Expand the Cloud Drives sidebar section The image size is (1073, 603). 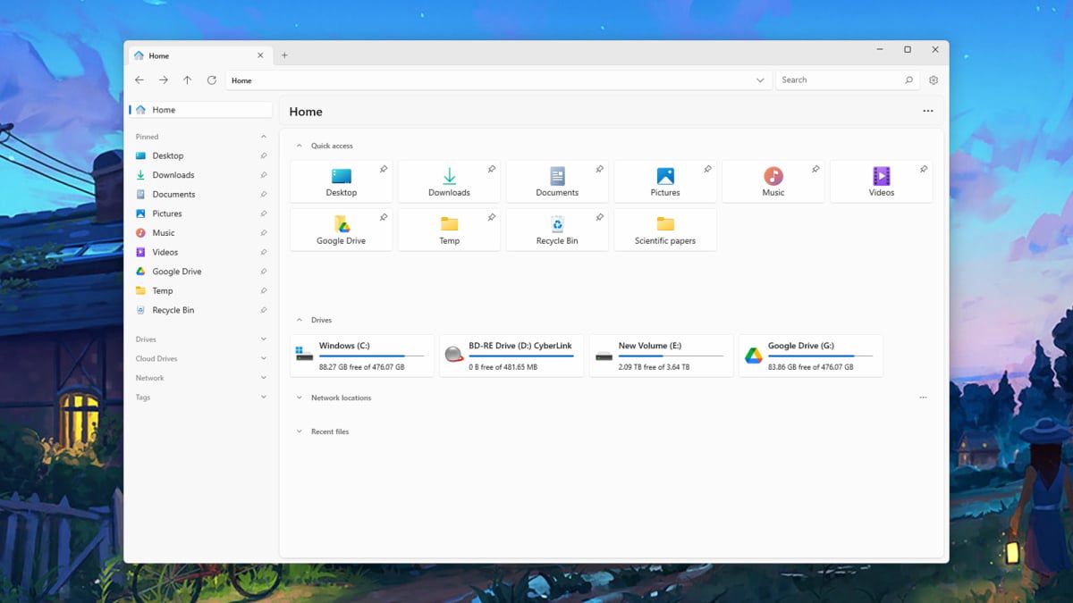click(263, 358)
